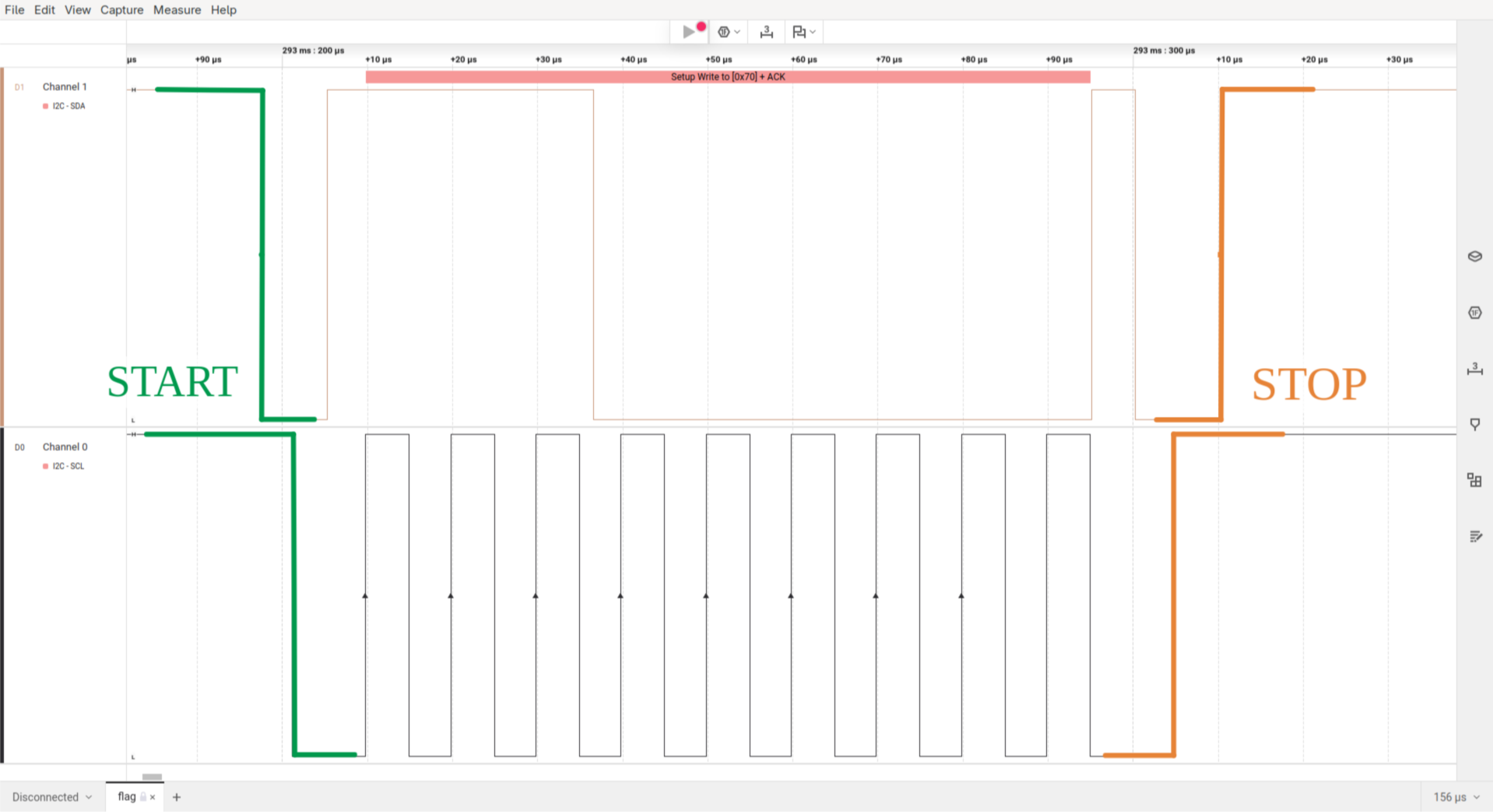The width and height of the screenshot is (1493, 812).
Task: Add a new capture tab with the plus button
Action: pos(177,796)
